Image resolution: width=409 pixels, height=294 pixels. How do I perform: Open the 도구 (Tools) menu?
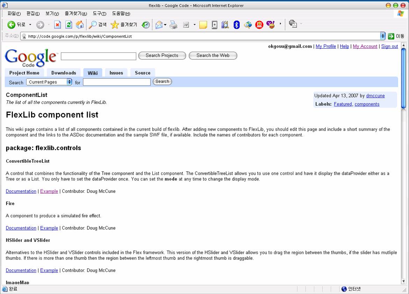(99, 14)
